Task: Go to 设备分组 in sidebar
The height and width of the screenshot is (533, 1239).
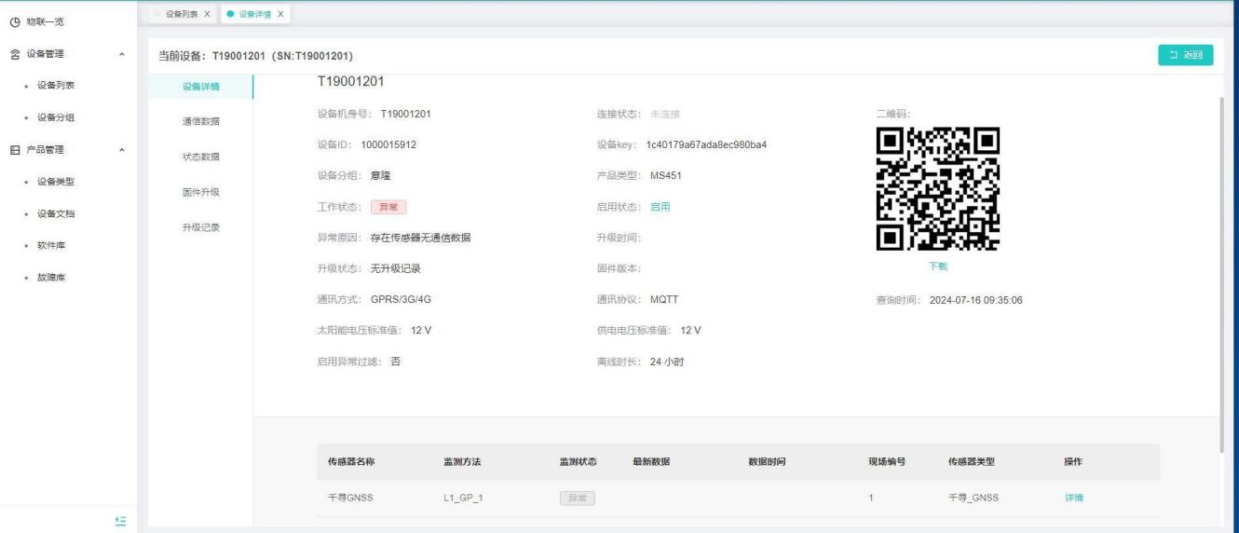Action: (x=56, y=117)
